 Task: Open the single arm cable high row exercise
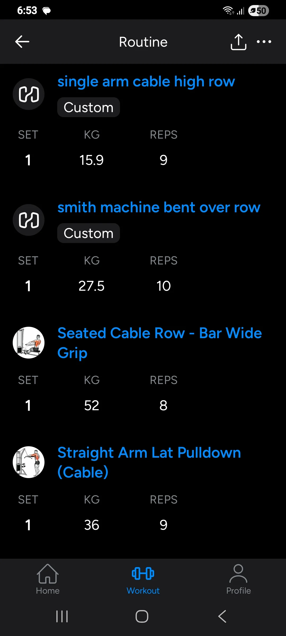(146, 81)
